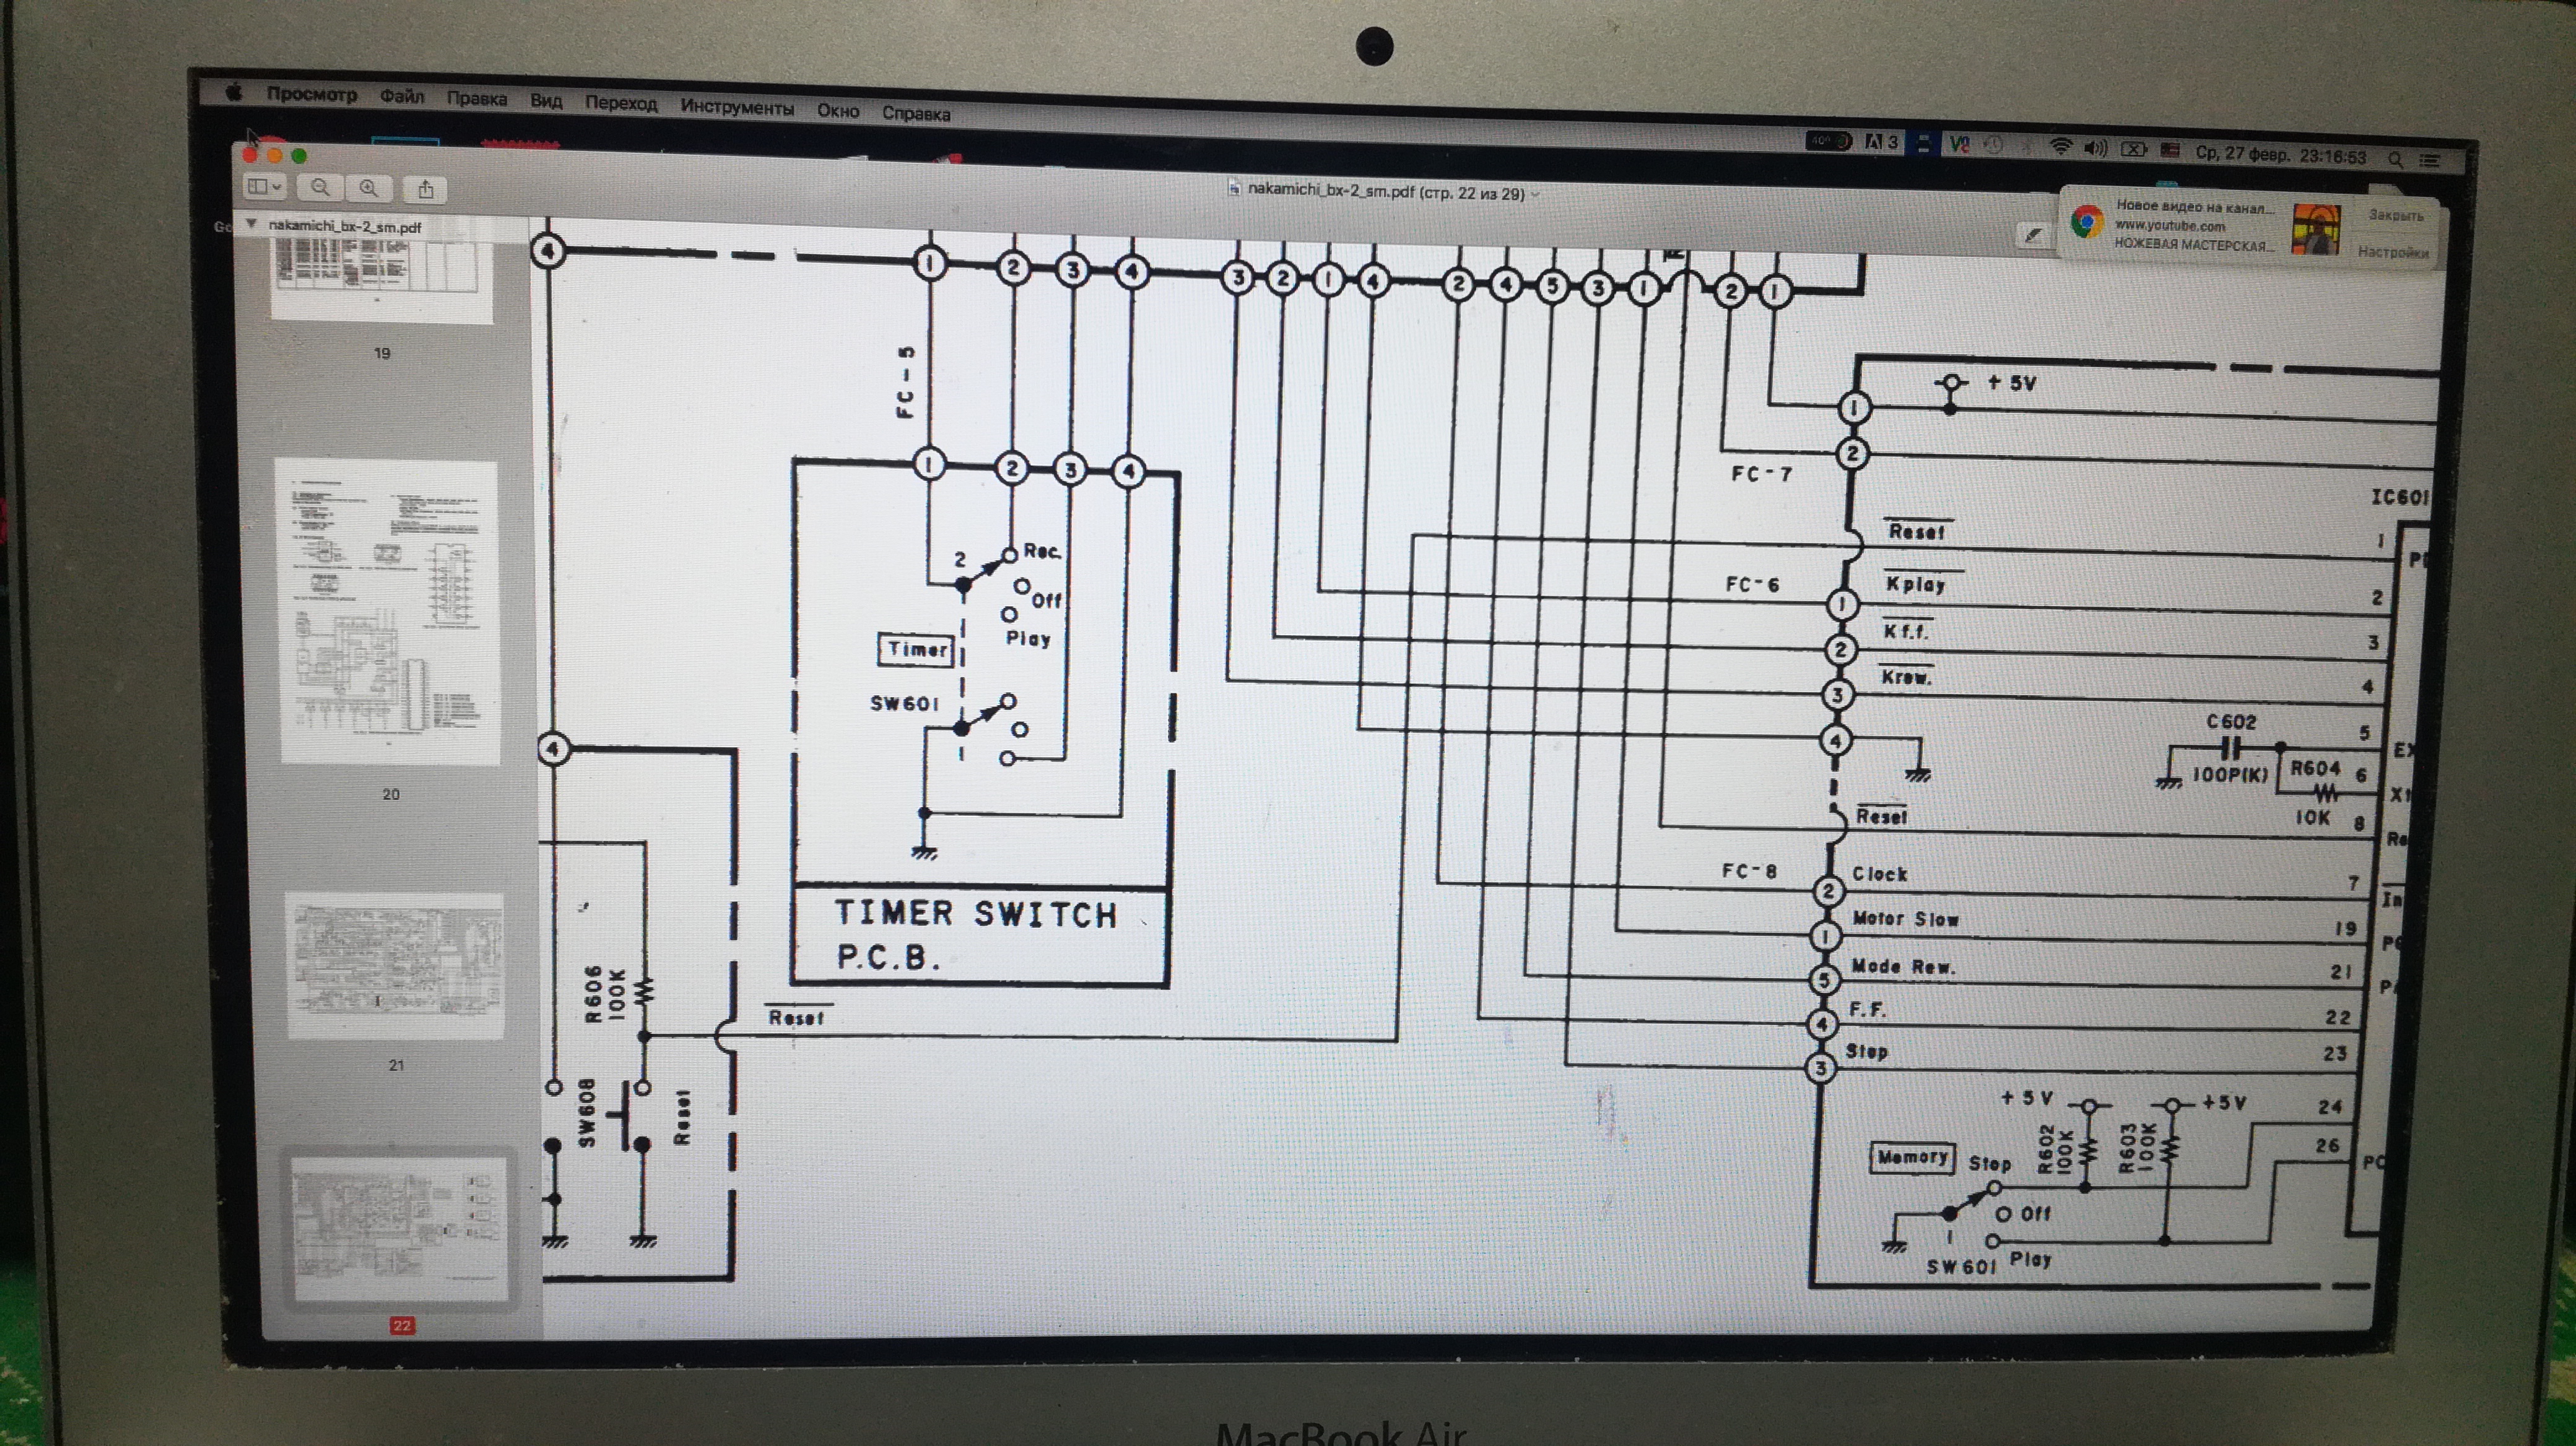Open the document title dropdown chevron
Image resolution: width=2576 pixels, height=1446 pixels.
point(1535,194)
